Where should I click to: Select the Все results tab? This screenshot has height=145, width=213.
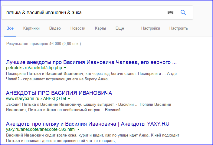tap(10, 28)
